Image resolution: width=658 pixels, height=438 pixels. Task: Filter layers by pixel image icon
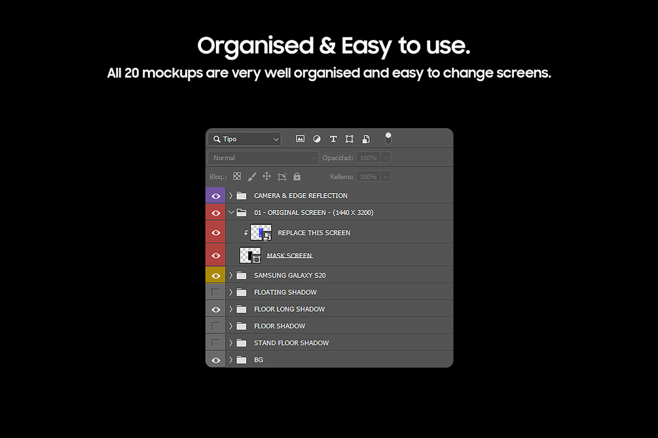point(300,139)
